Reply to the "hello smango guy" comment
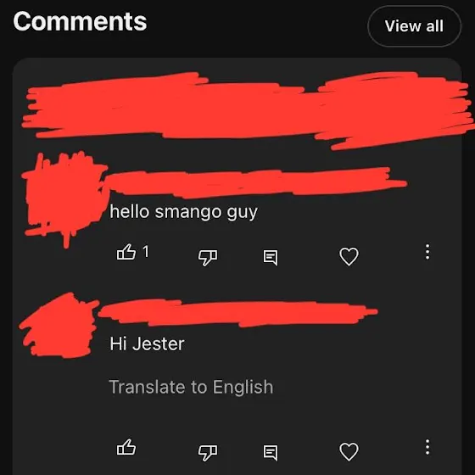Viewport: 475px width, 475px height. point(271,258)
